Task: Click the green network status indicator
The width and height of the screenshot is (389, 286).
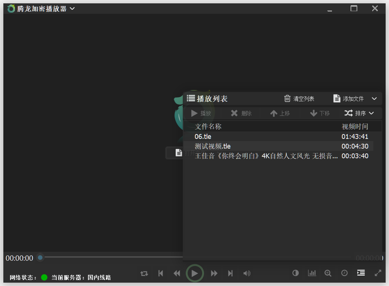Action: (x=44, y=277)
